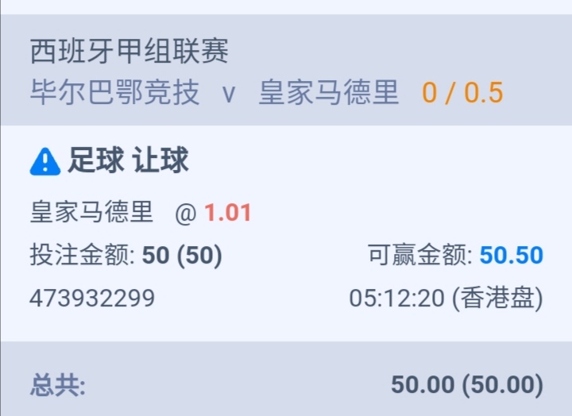The height and width of the screenshot is (416, 572).
Task: Click the 05:12:20 timestamp
Action: click(397, 299)
